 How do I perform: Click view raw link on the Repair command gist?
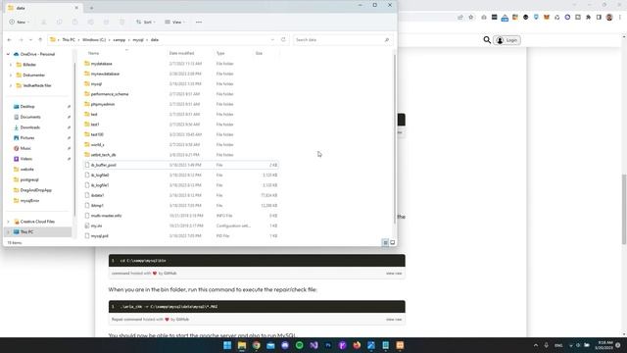394,320
